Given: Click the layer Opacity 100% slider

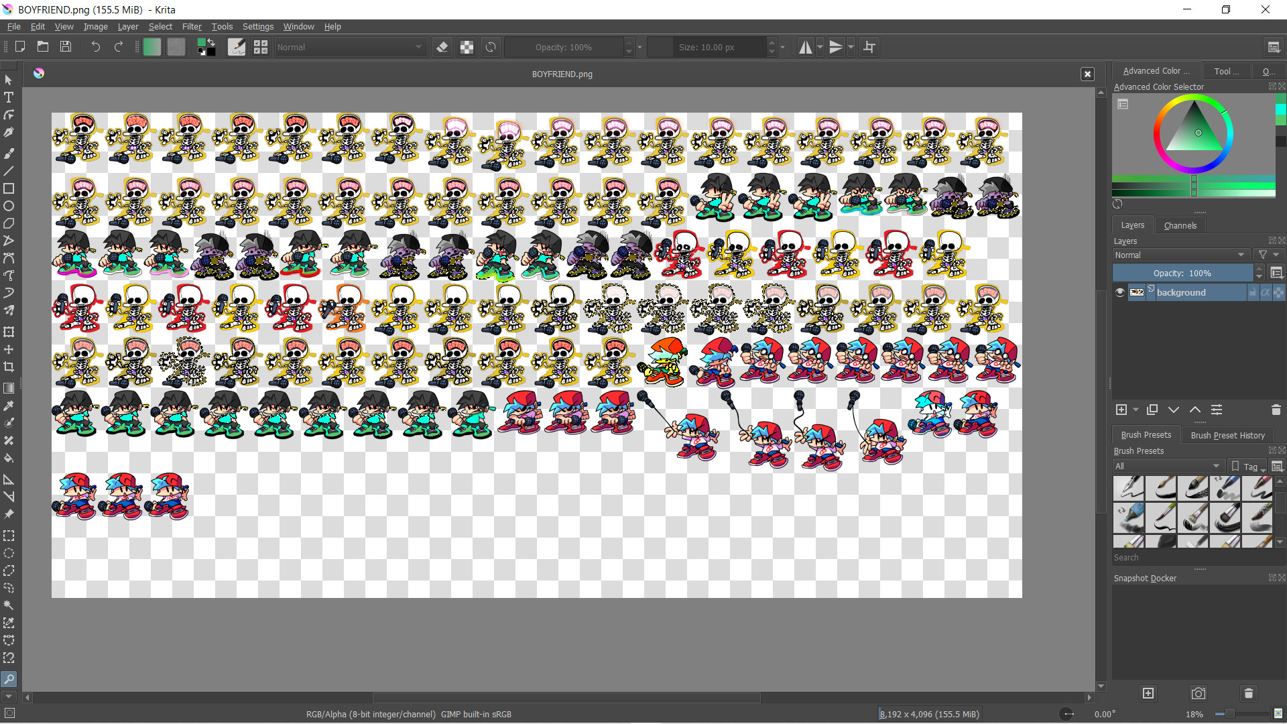Looking at the screenshot, I should click(1182, 273).
